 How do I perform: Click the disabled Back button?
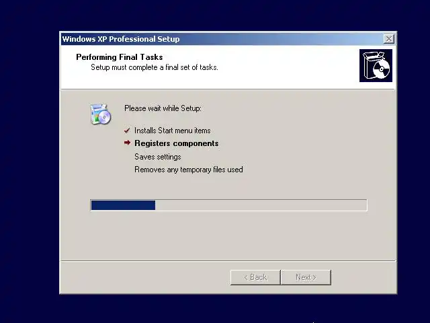click(x=255, y=277)
